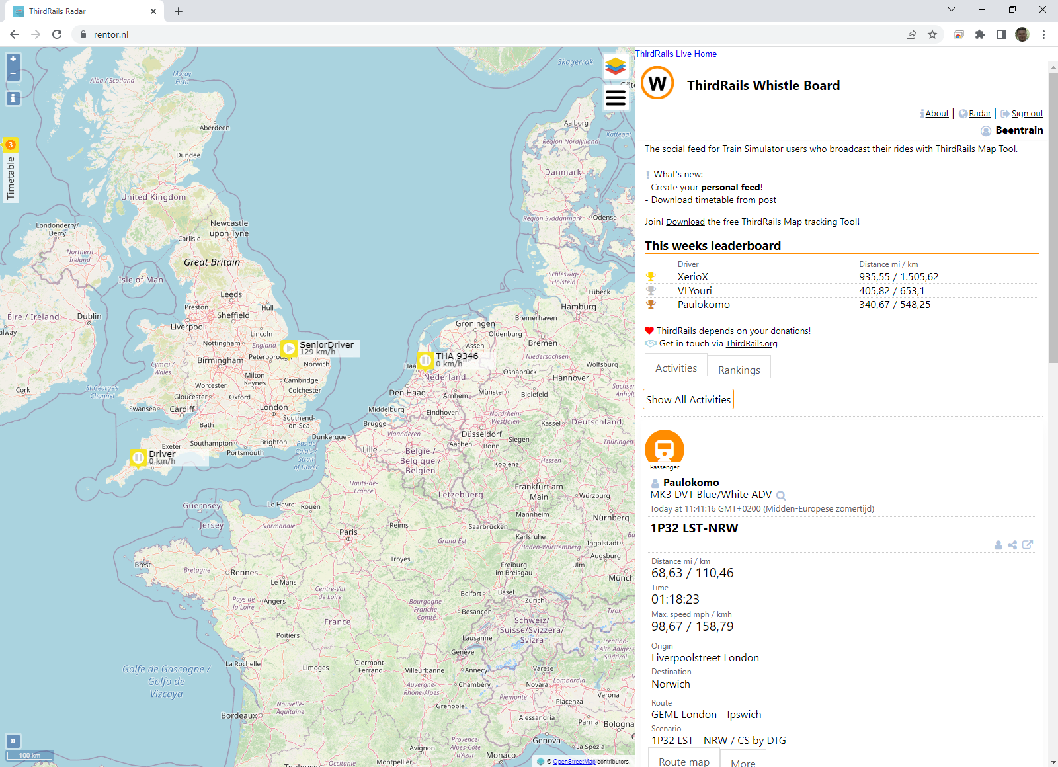Switch to the Activities tab

[676, 368]
